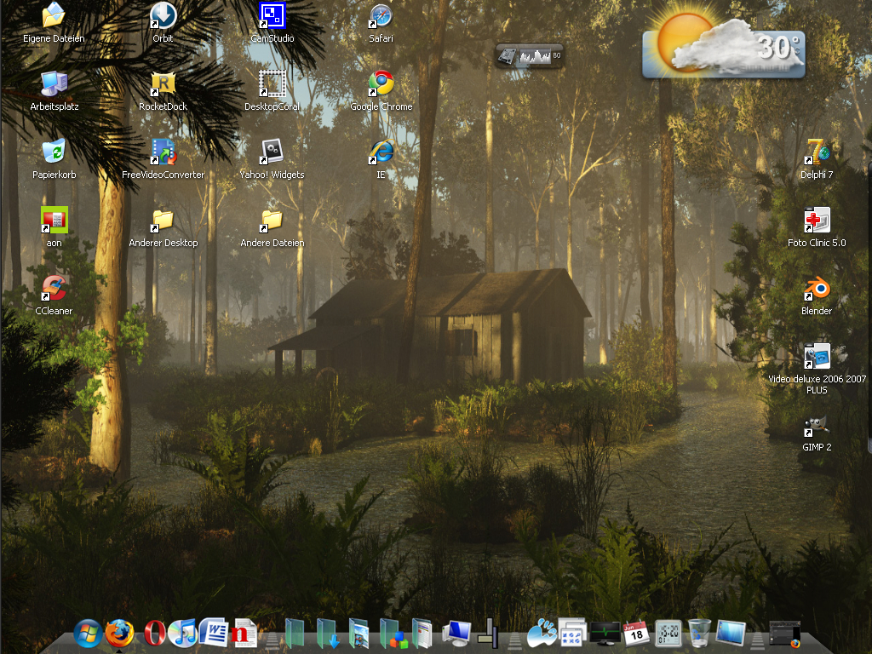
Task: Open the Andere Dateien folder shortcut
Action: [272, 221]
